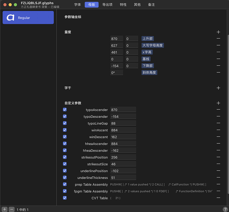Select the Regular master in the sidebar
This screenshot has height=212, width=229.
click(28, 18)
